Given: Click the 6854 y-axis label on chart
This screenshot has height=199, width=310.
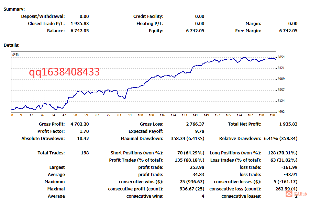Looking at the screenshot, I should [x=281, y=57].
